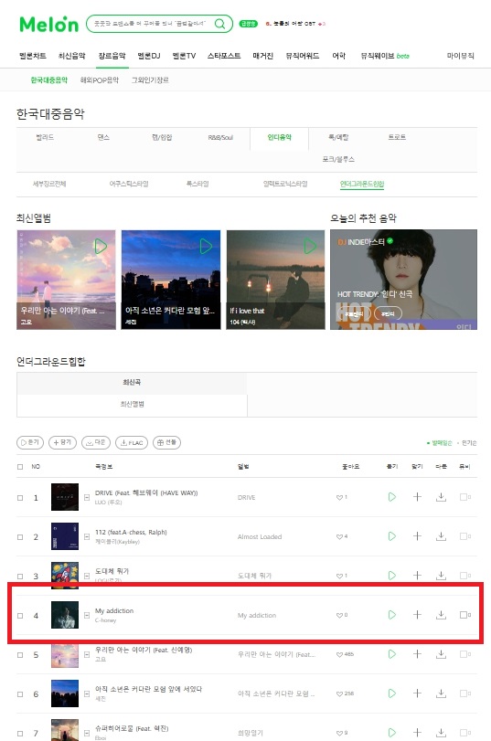Viewport: 491px width, 741px height.
Task: Open the music video icon for My addiction
Action: point(465,615)
